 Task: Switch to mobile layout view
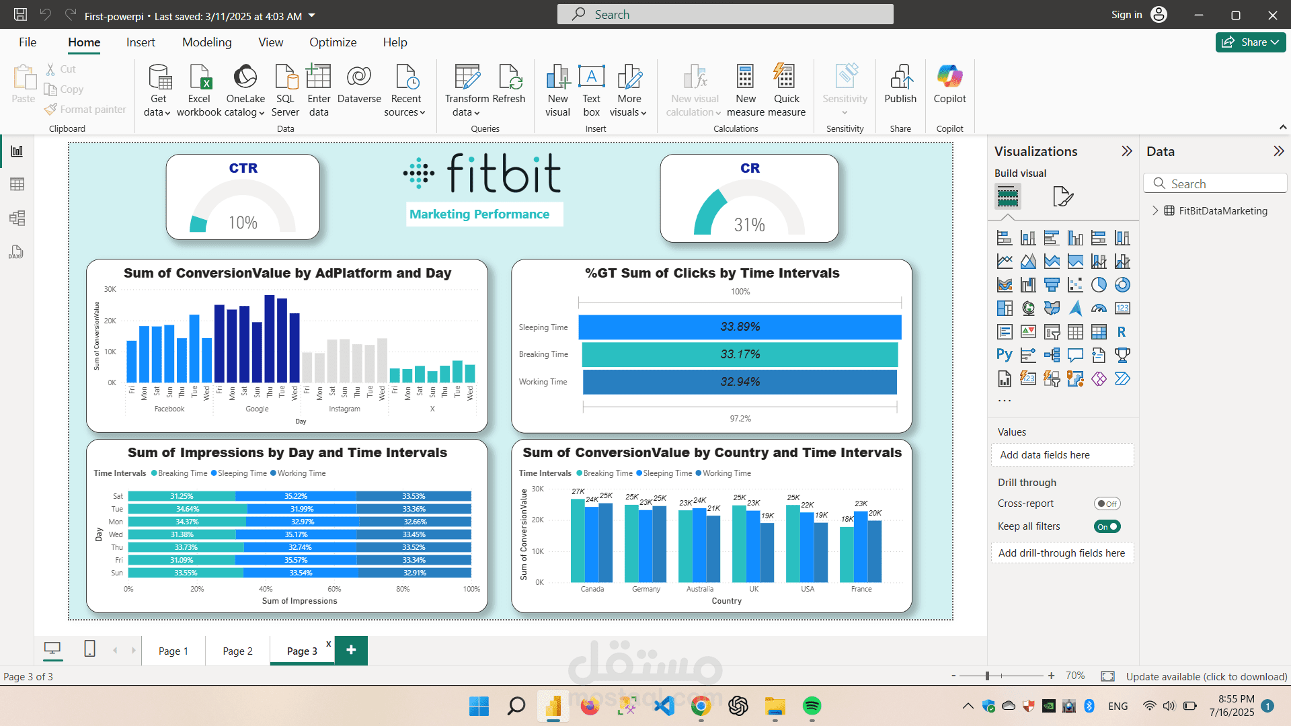pyautogui.click(x=89, y=649)
